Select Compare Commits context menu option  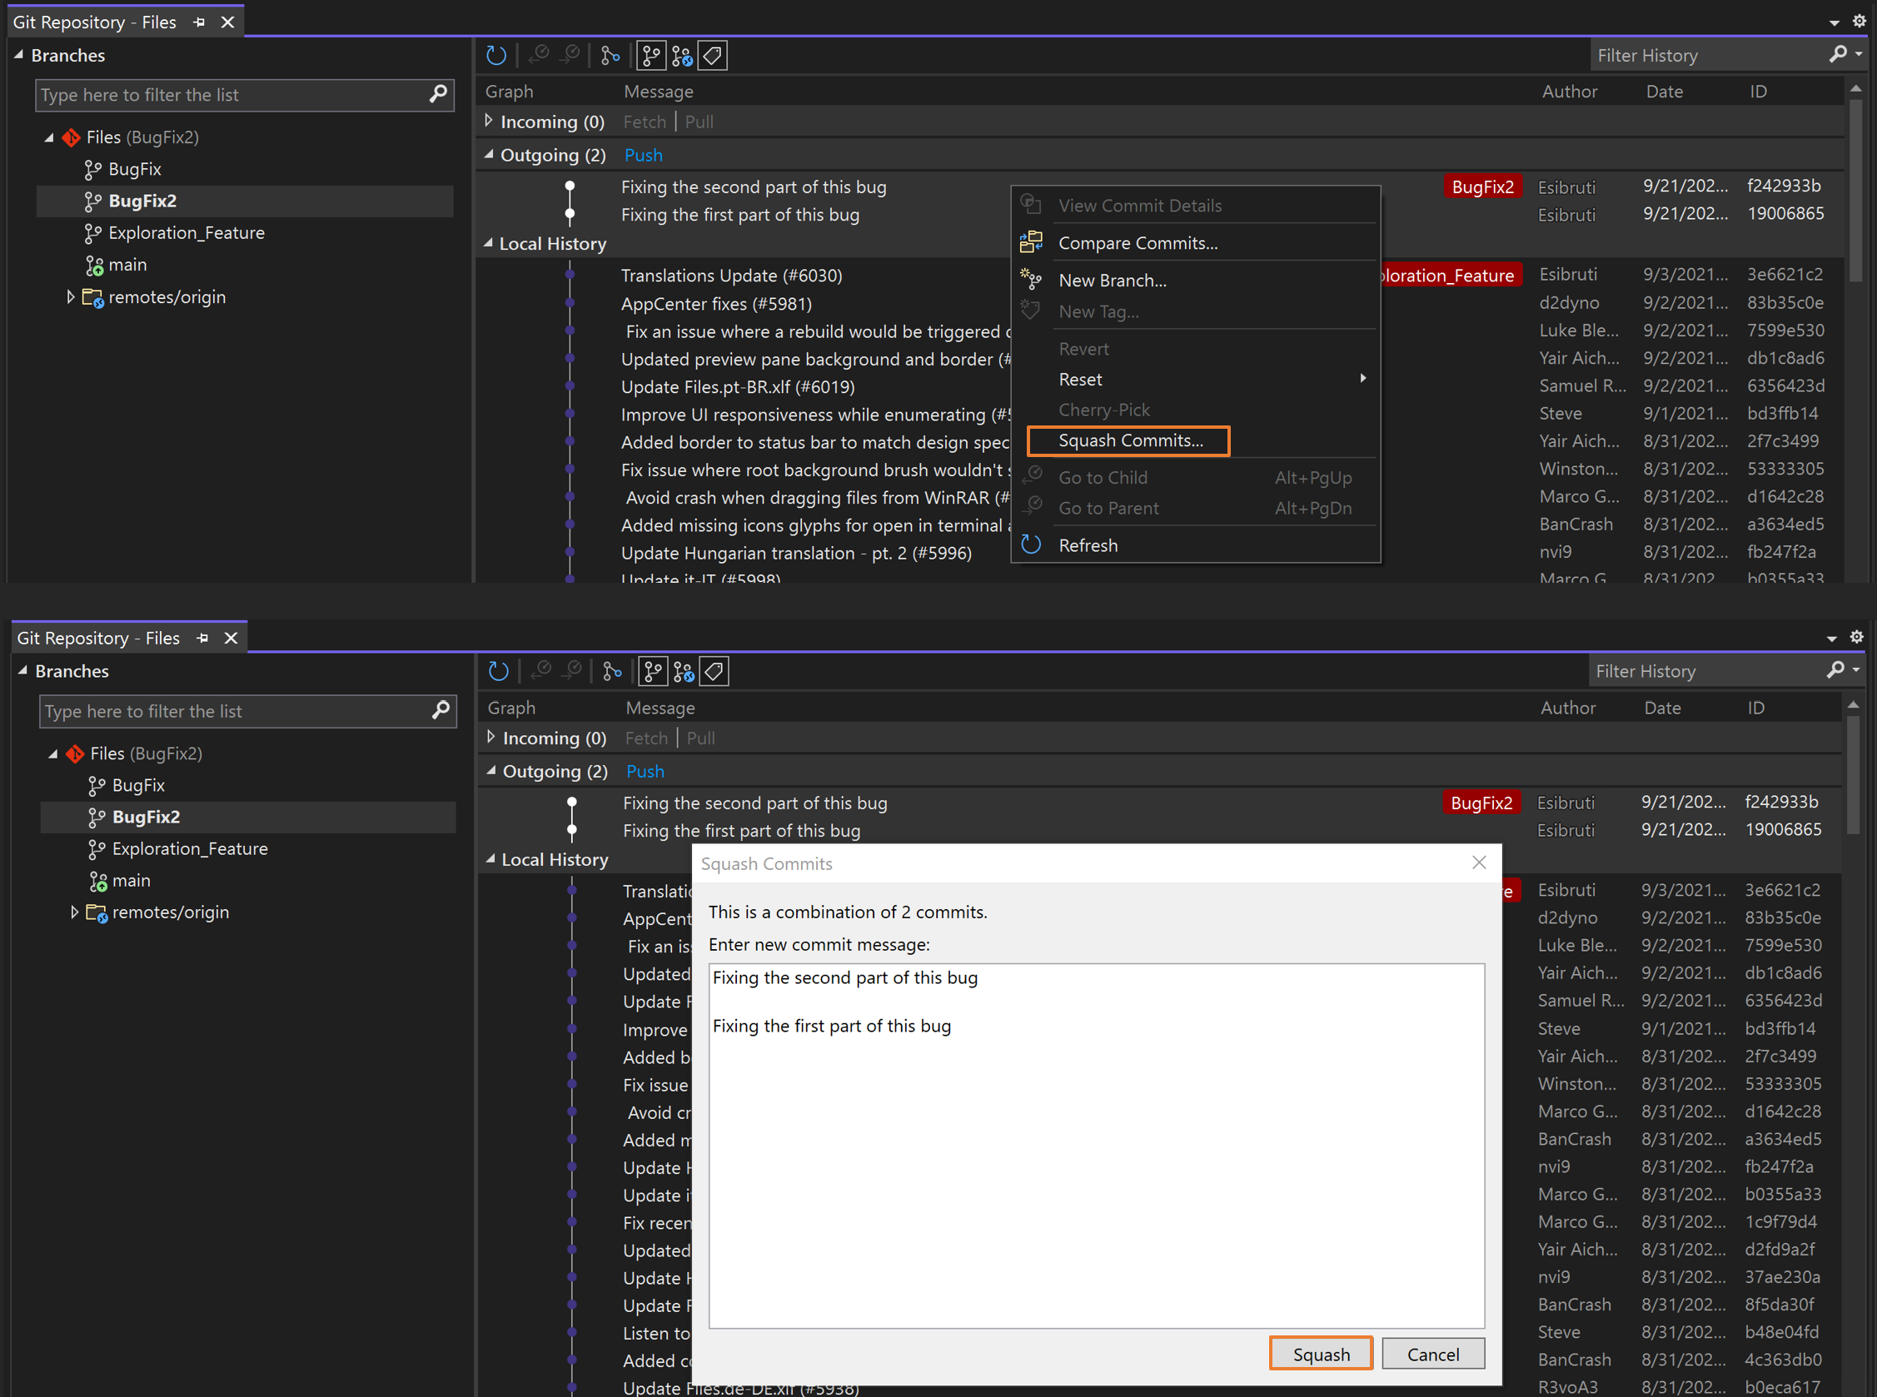coord(1138,242)
